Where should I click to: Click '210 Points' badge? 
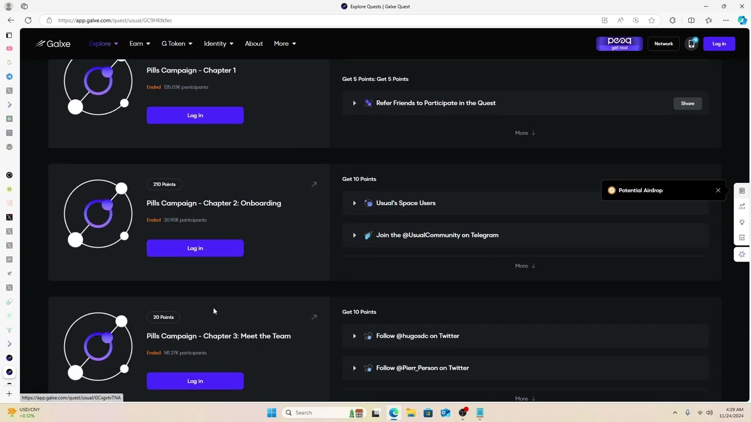click(164, 185)
